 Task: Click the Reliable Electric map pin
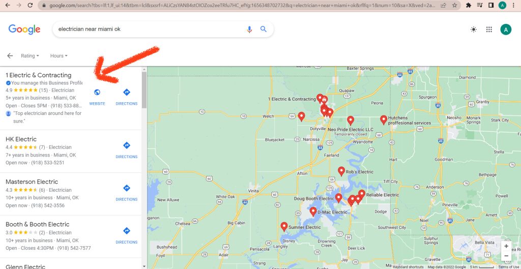coord(362,194)
